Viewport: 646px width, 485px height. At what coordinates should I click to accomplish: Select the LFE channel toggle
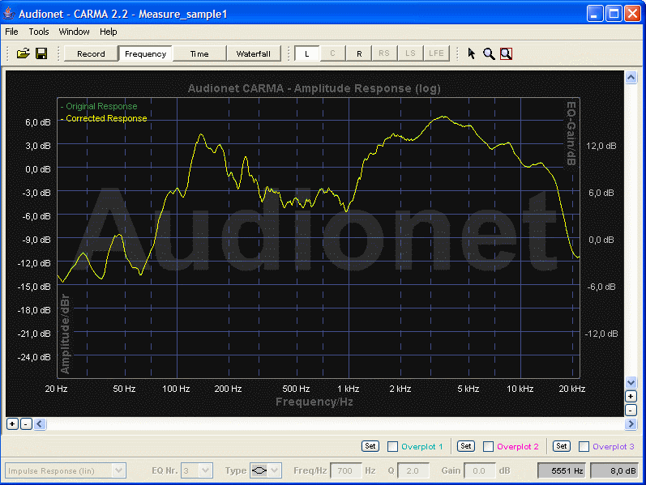tap(436, 53)
